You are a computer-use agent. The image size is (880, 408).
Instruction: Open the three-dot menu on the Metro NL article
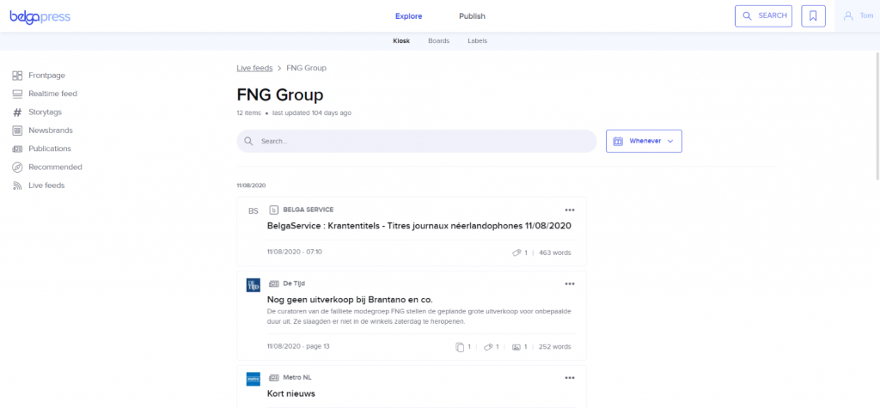click(570, 378)
